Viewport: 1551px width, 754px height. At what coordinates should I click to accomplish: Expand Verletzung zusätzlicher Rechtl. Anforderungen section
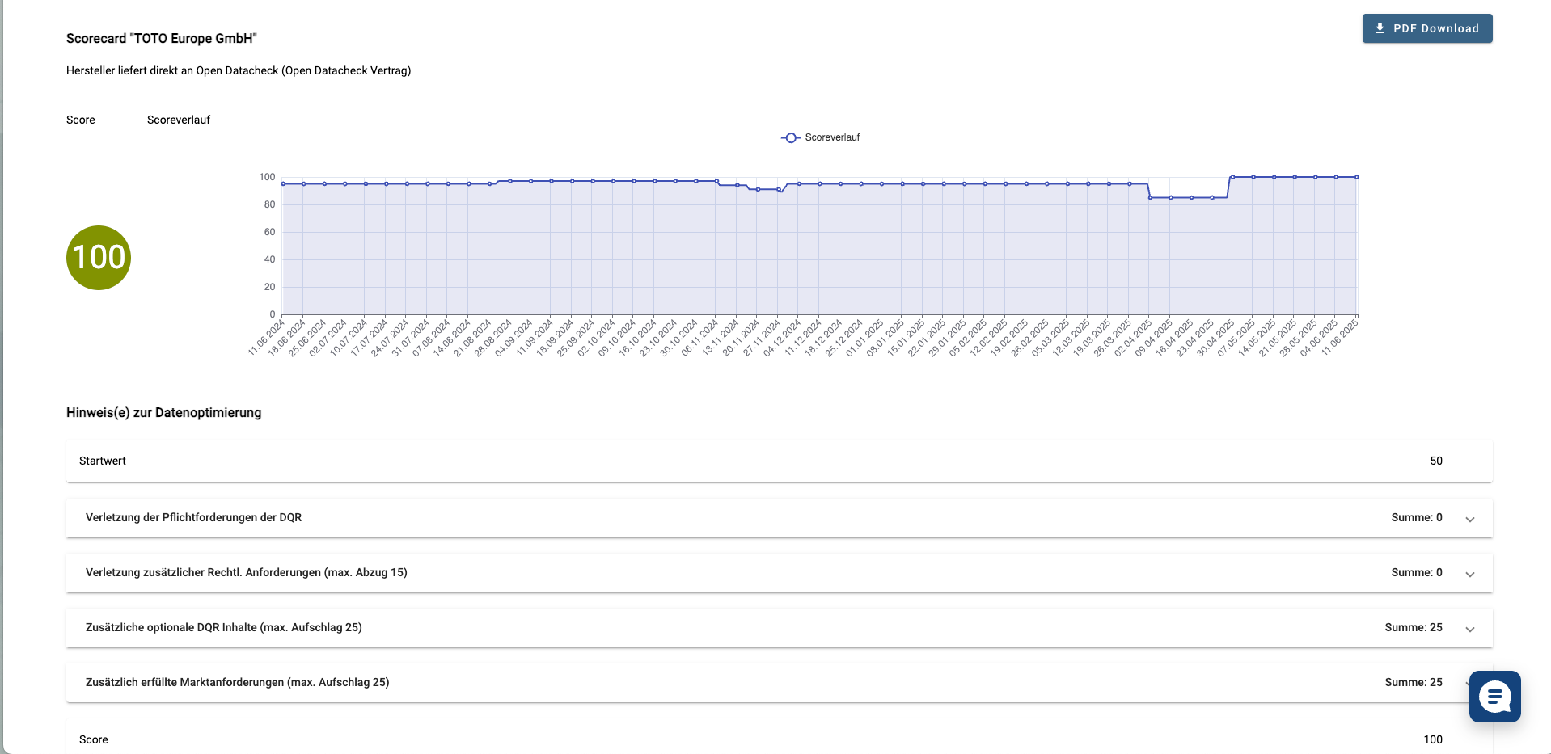pos(1469,574)
